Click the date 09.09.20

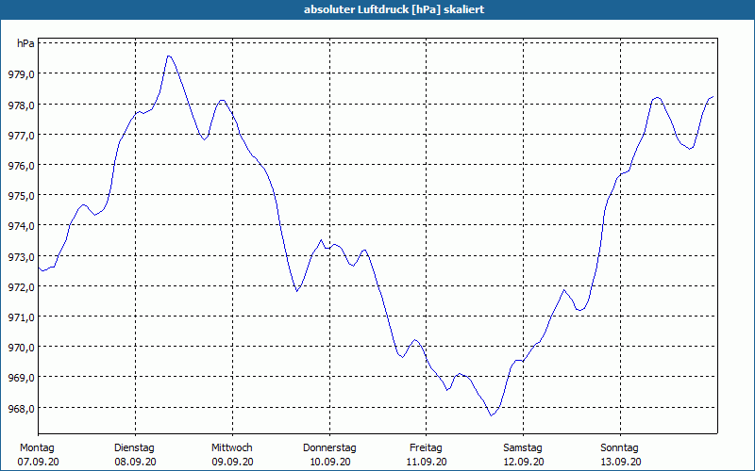point(232,462)
